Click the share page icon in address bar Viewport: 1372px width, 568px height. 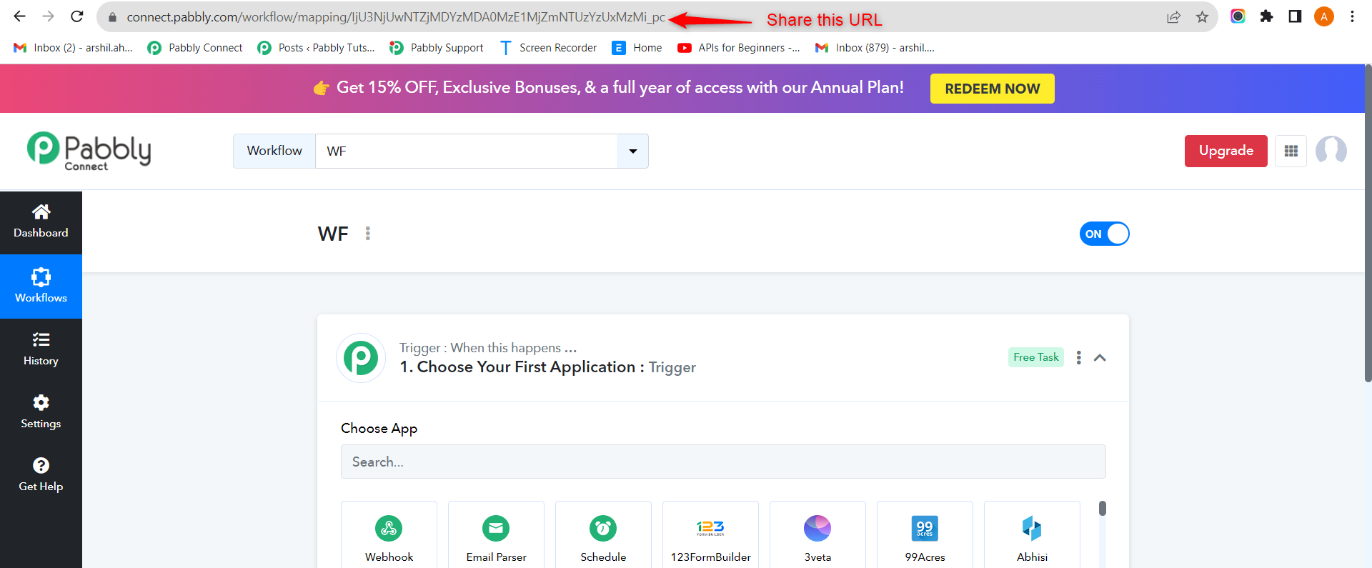[x=1173, y=17]
